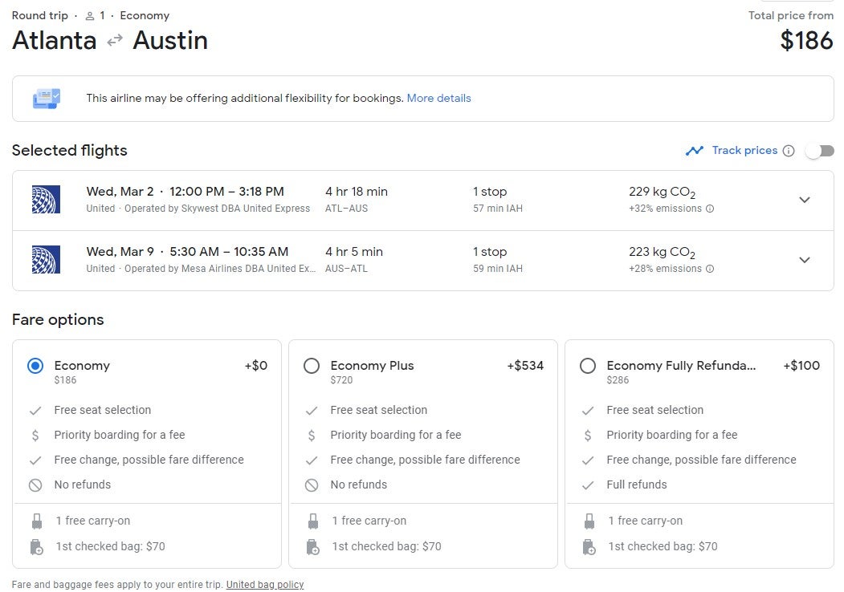
Task: Click the Track prices trend line icon
Action: (x=695, y=151)
